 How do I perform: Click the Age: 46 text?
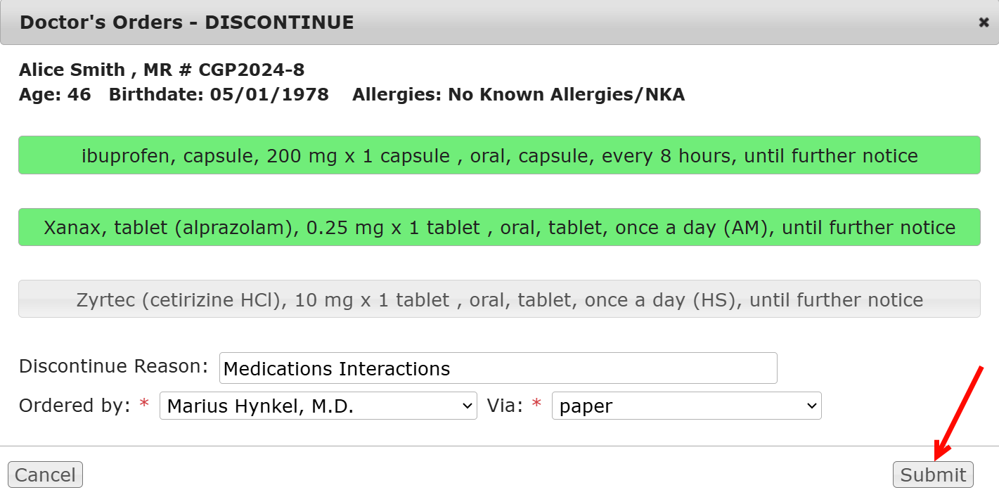point(55,94)
